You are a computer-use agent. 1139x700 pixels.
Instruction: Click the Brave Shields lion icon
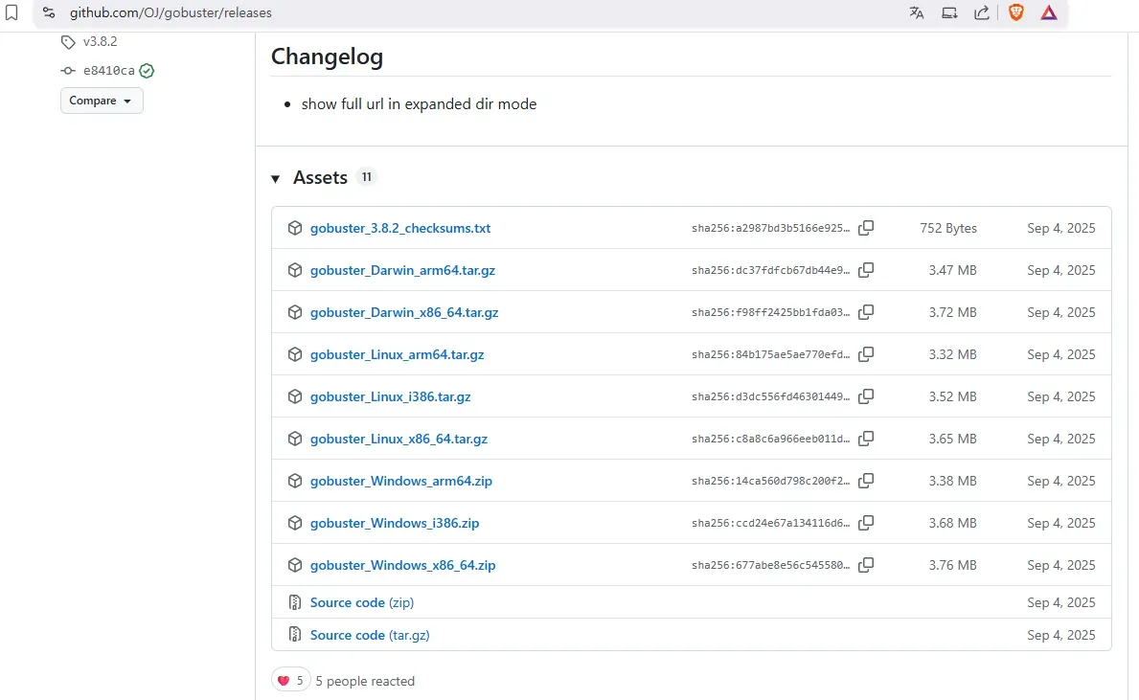tap(1016, 12)
